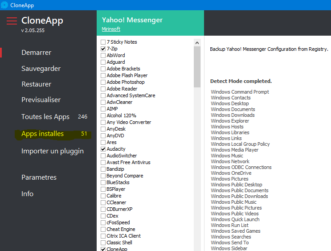331x251 pixels.
Task: Open Importer un pluggin
Action: pos(53,151)
